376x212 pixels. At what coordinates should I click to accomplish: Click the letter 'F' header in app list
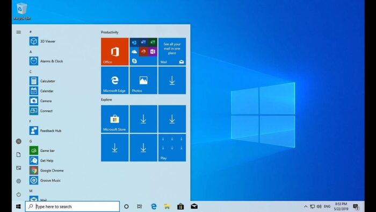click(31, 122)
